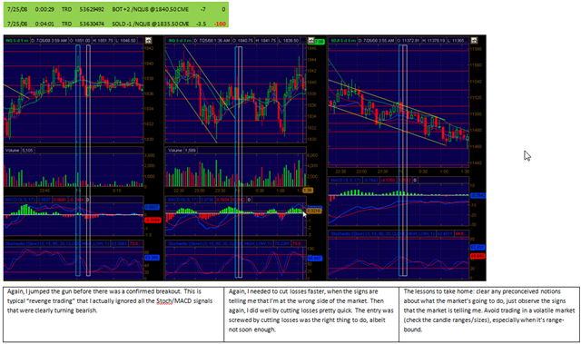Click the Volume label on middle chart
This screenshot has width=581, height=344.
[175, 151]
